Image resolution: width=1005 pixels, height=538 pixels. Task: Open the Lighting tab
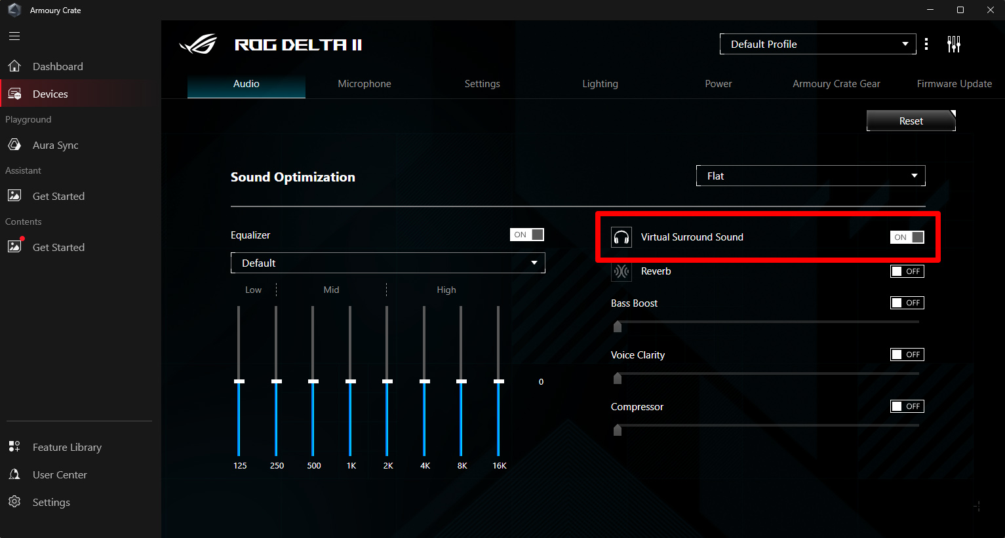[x=600, y=84]
